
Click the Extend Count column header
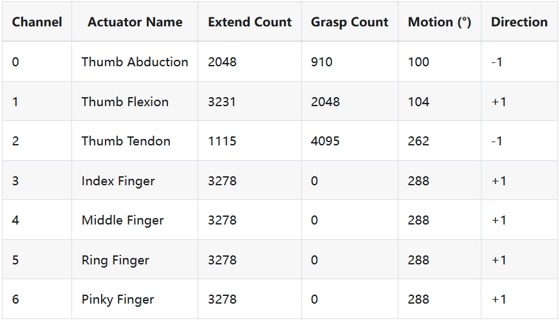[x=250, y=22]
